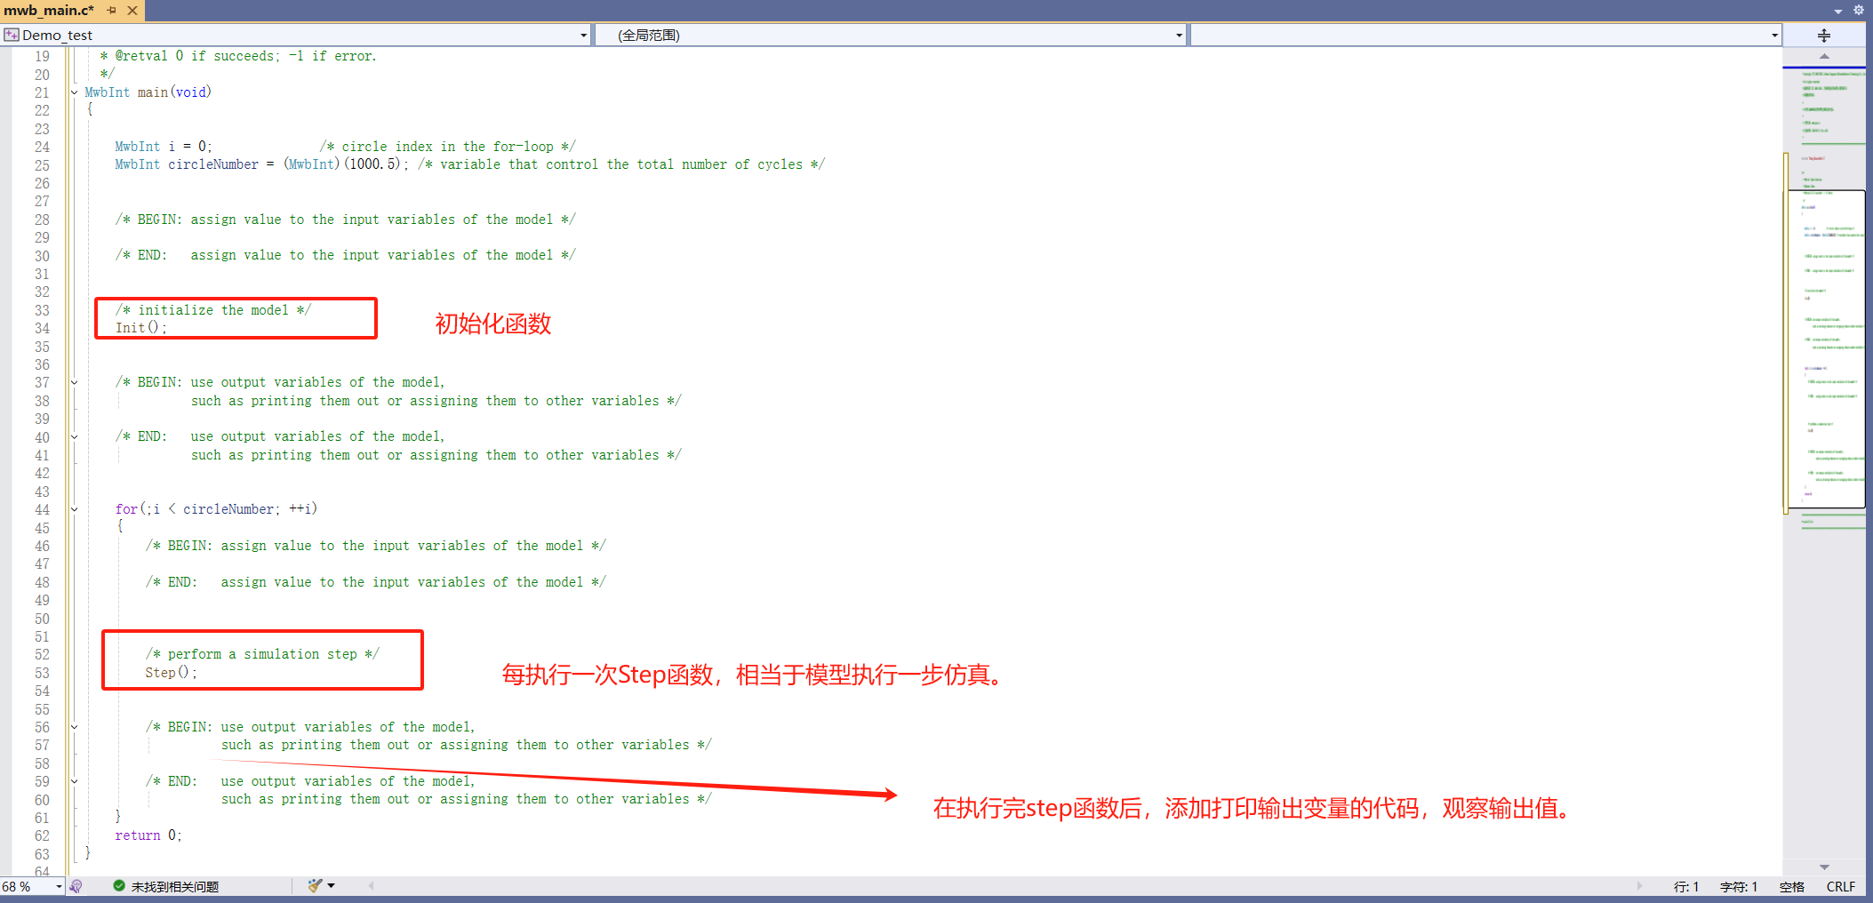Click the return 0; statement
Screen dimensions: 1873x903
[148, 835]
